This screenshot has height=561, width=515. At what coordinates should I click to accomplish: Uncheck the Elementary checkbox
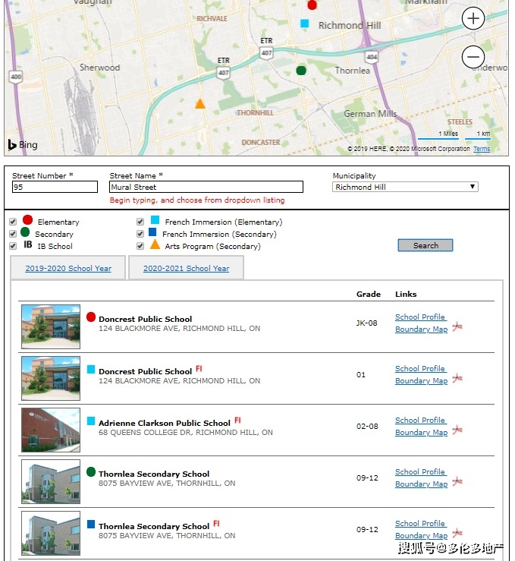13,222
